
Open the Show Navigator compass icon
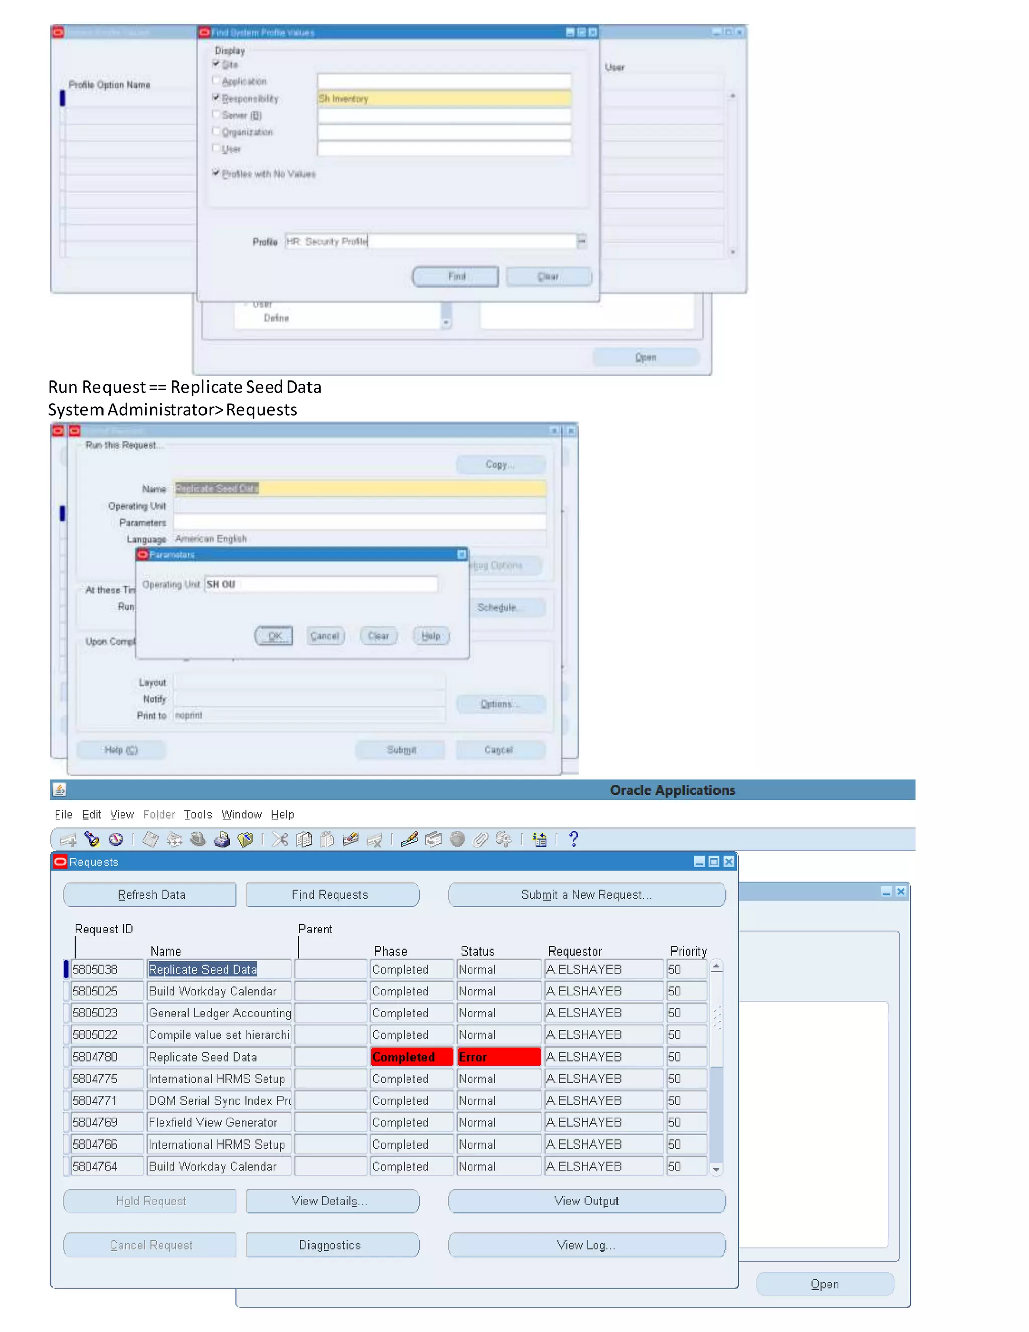[116, 840]
